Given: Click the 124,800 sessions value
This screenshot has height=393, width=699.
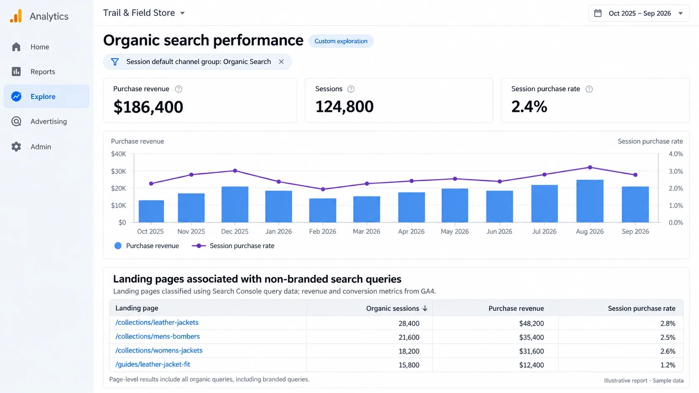Looking at the screenshot, I should tap(344, 106).
